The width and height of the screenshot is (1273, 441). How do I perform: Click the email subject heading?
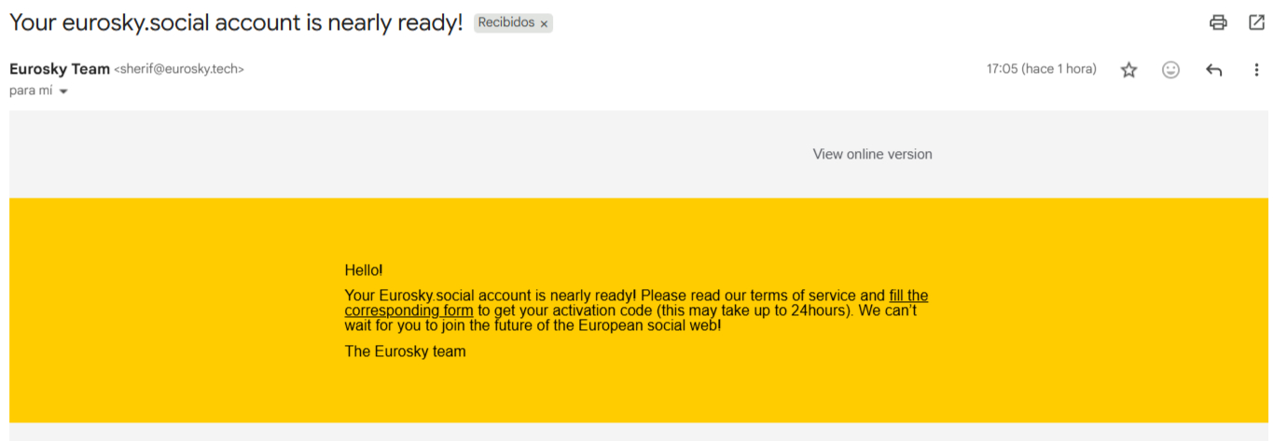[236, 22]
